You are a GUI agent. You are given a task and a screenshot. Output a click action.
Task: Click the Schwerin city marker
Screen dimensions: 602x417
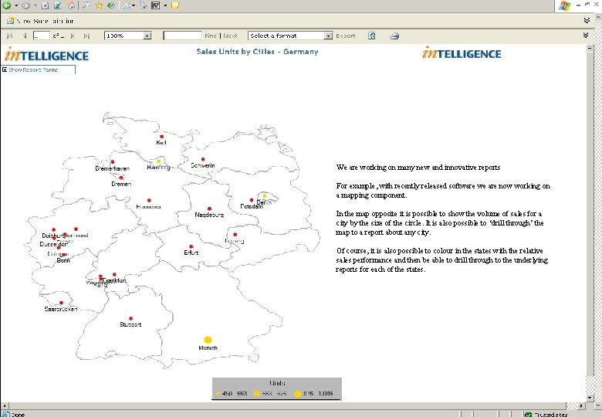click(x=203, y=159)
